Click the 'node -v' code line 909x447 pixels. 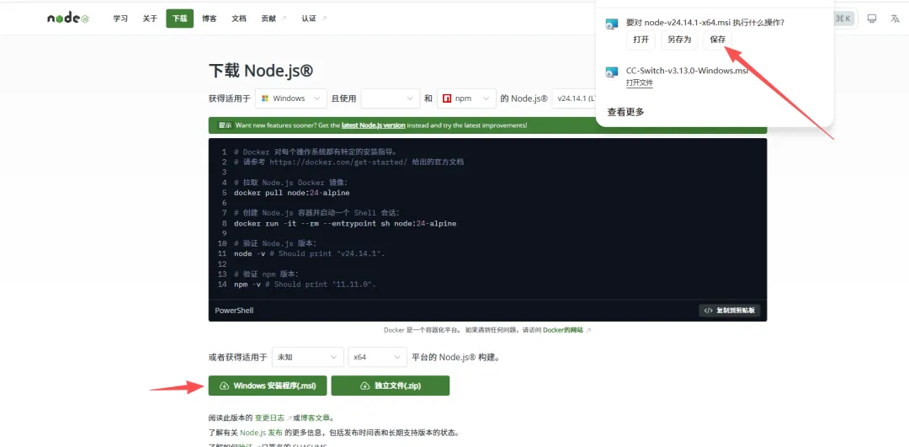310,254
